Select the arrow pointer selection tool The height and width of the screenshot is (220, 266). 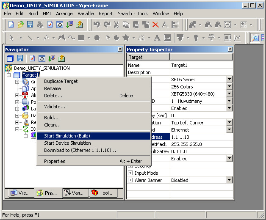point(11,38)
